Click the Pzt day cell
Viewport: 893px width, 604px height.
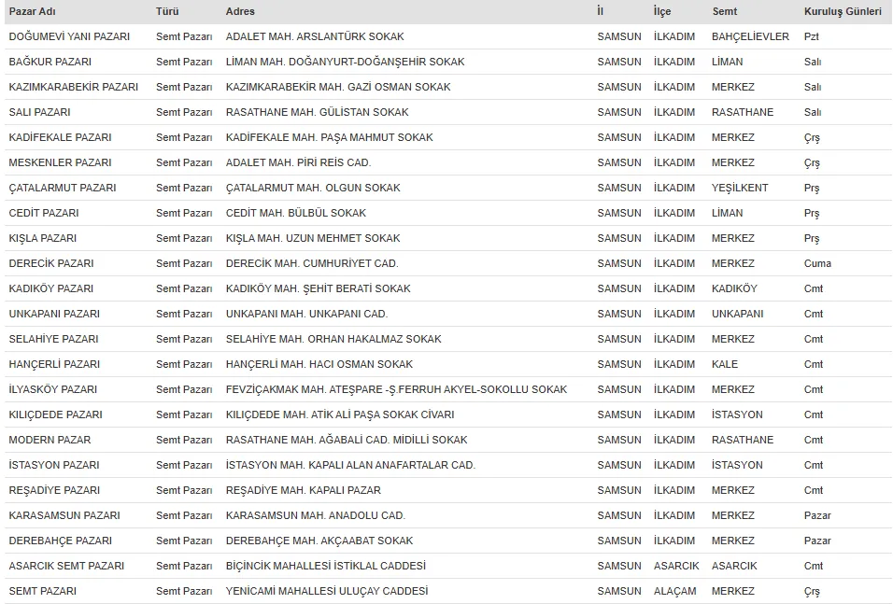[812, 36]
